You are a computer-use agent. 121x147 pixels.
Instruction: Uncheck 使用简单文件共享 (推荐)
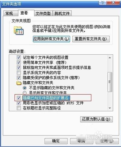(x=19, y=63)
